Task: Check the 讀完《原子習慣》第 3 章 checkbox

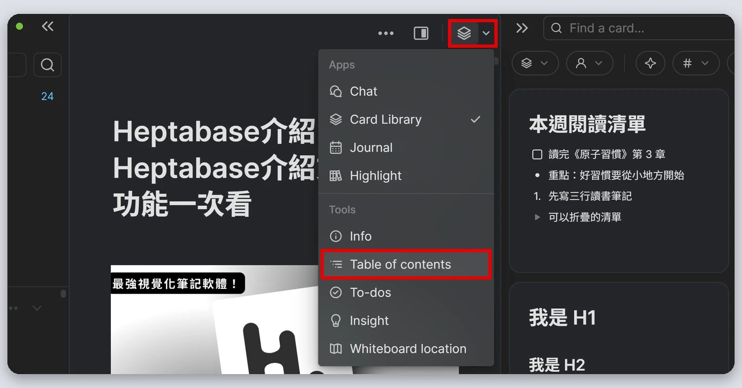Action: click(x=537, y=154)
